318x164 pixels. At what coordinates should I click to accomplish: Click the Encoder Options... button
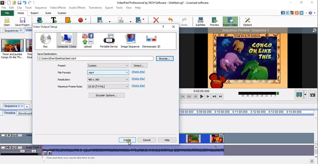[107, 95]
